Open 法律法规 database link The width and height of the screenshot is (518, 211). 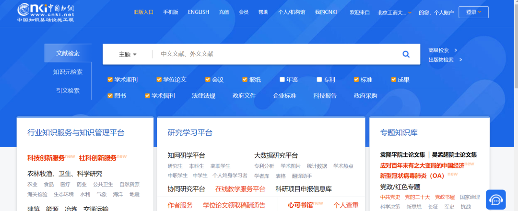[x=203, y=96]
